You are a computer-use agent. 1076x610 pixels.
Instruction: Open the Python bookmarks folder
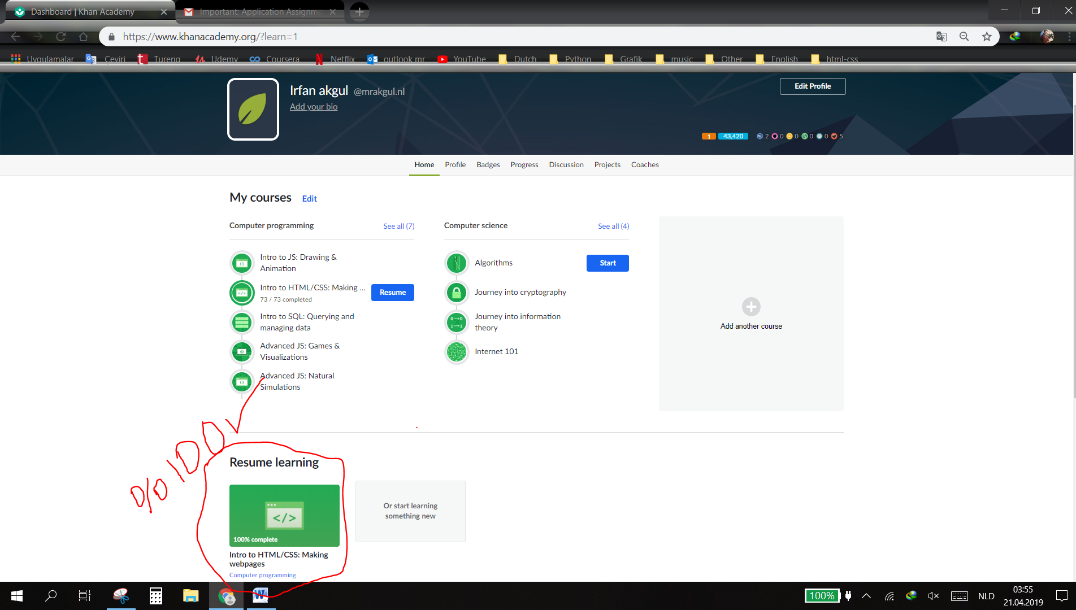(571, 59)
